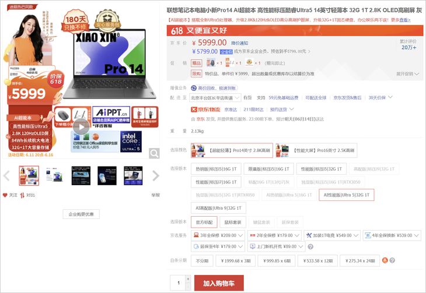Viewport: 426px width, 293px height.
Task: Click the 对比 compare icon
Action: click(22, 195)
